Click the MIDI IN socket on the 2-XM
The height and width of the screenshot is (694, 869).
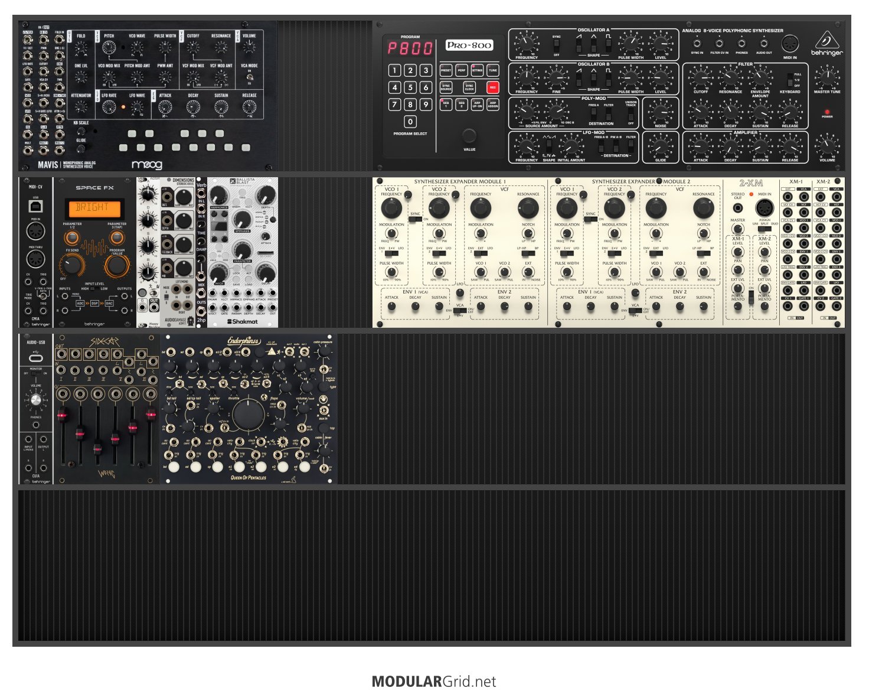pos(765,208)
